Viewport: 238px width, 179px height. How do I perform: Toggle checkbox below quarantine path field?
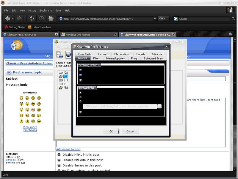(x=81, y=112)
